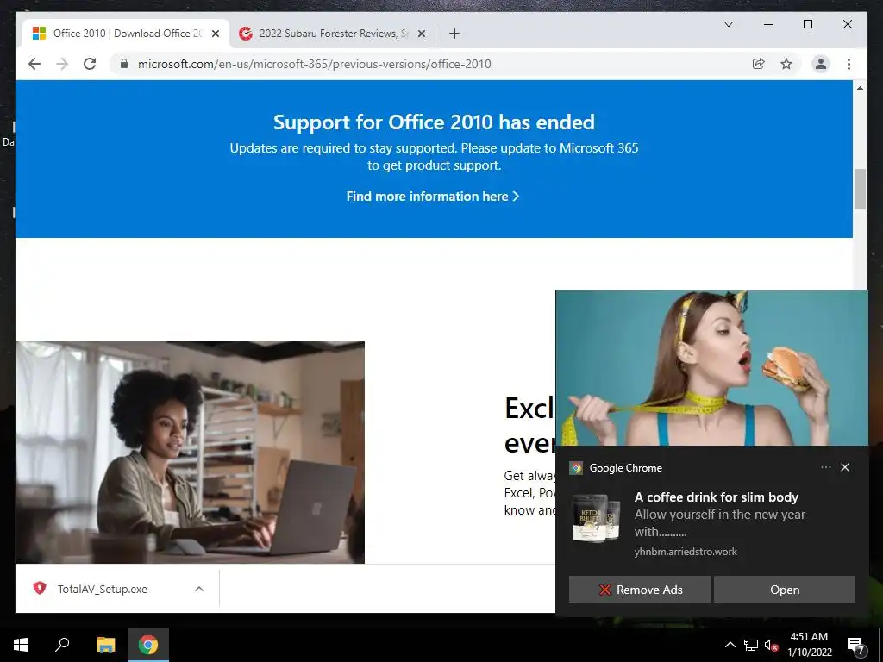Click the 'Support for Office 2010 has ended' heading
Image resolution: width=883 pixels, height=662 pixels.
coord(434,122)
